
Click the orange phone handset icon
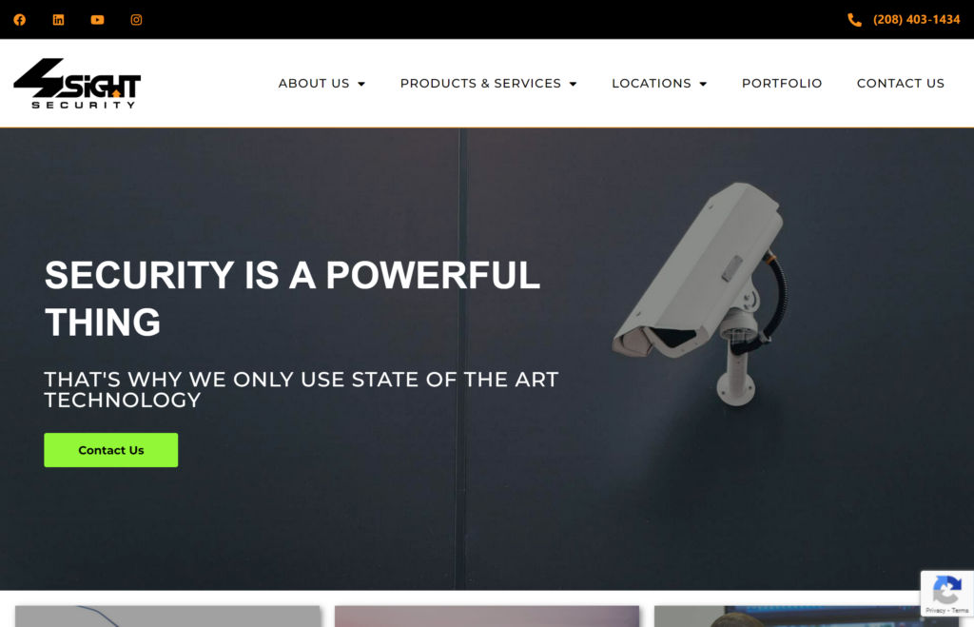855,20
